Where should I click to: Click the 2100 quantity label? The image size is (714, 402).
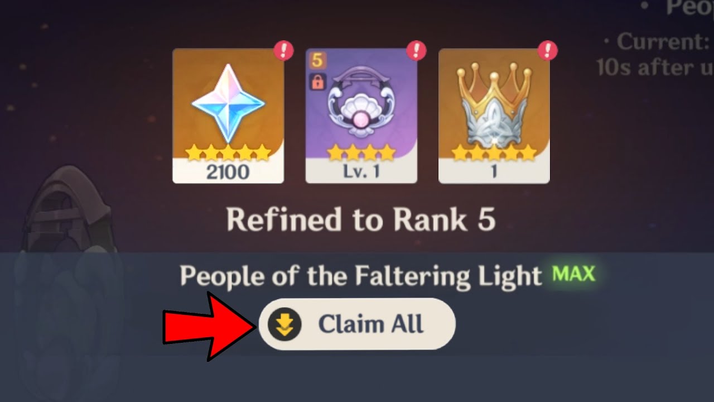(x=228, y=172)
